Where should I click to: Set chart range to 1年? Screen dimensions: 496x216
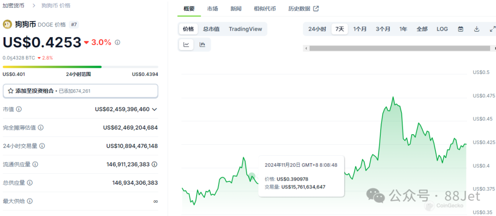click(x=403, y=29)
